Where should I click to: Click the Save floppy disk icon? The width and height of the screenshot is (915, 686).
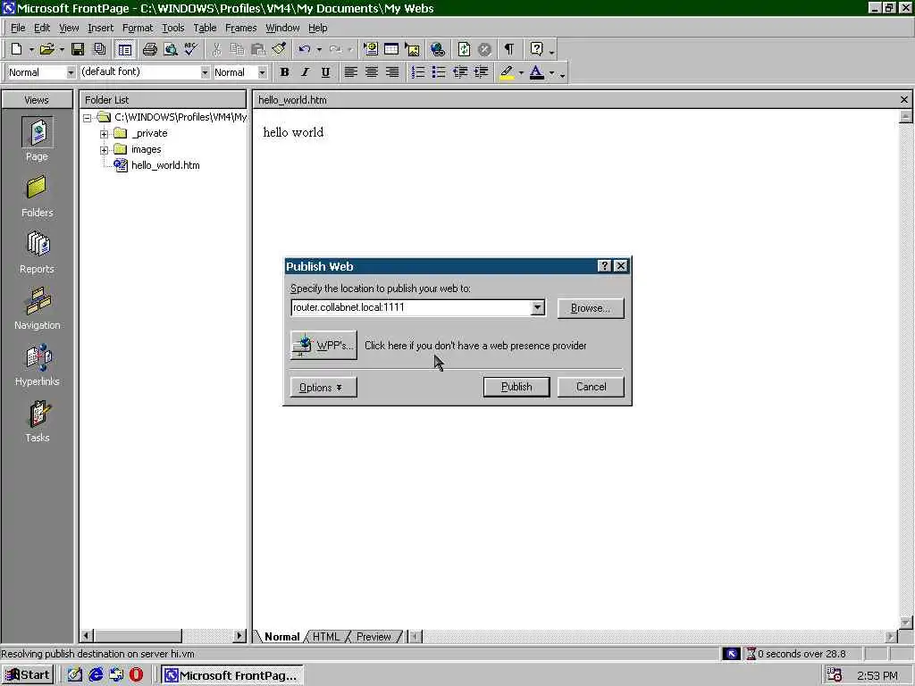[78, 50]
